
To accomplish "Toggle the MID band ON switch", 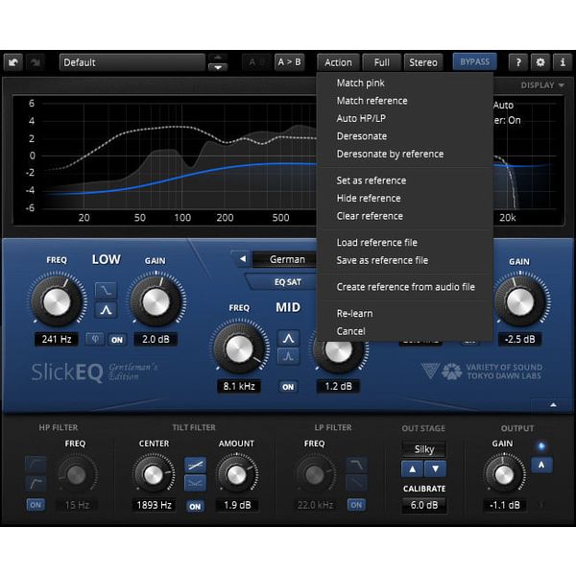I will (288, 387).
